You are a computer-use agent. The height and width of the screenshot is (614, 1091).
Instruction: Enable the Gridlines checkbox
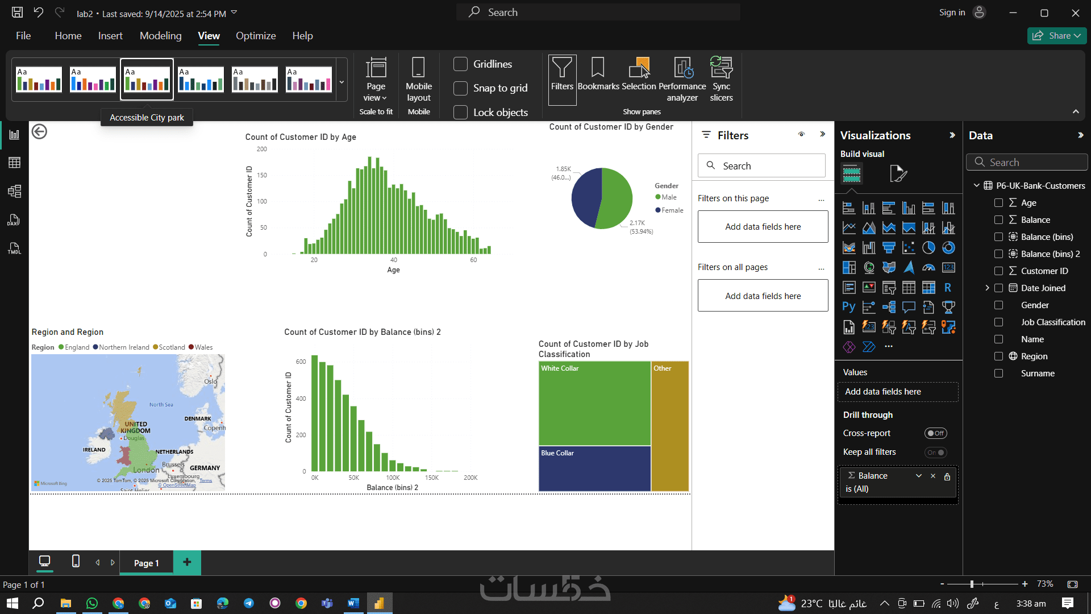click(x=461, y=64)
